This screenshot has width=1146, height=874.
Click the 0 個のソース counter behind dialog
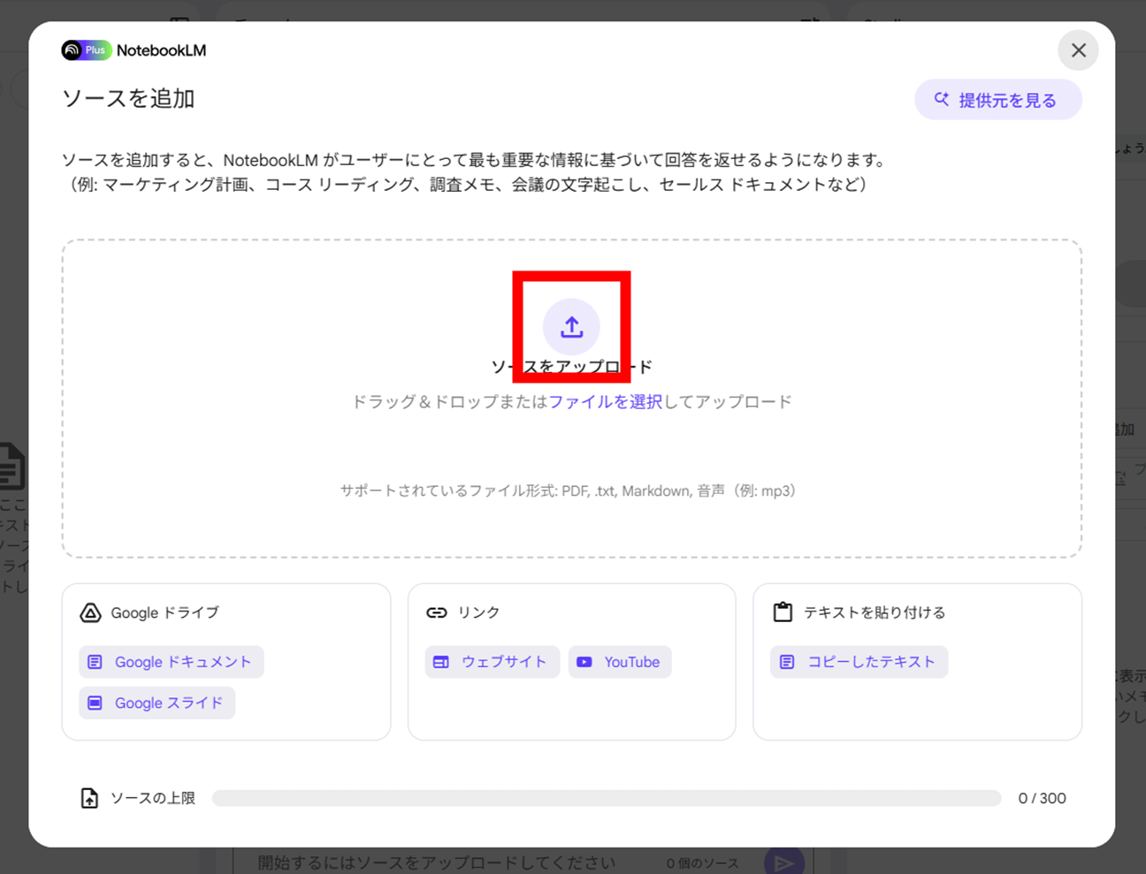(703, 863)
